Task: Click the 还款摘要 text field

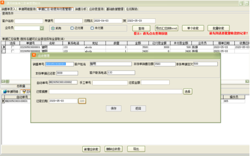Action: 116,92
